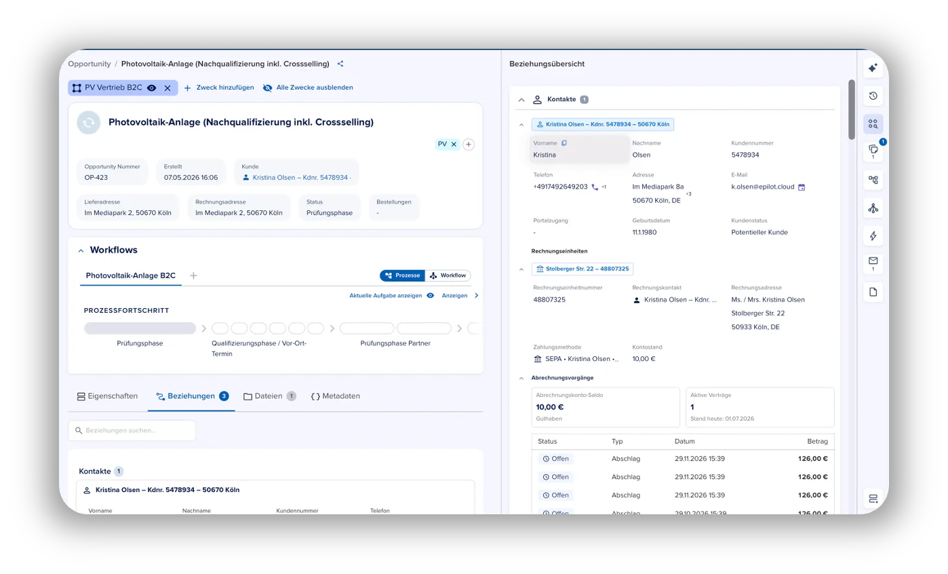Toggle visibility of PV Vertrieb B2C purpose

pyautogui.click(x=152, y=88)
